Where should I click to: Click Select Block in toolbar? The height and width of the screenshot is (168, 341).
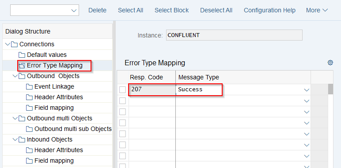click(x=171, y=10)
